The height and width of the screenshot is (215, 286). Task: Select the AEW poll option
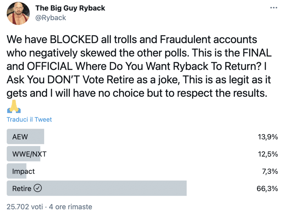pyautogui.click(x=142, y=137)
